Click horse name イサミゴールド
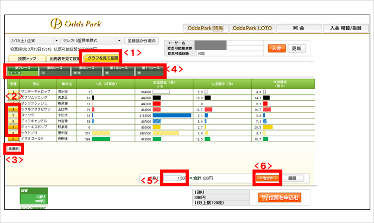Viewport: 374px width, 223px height. (33, 139)
